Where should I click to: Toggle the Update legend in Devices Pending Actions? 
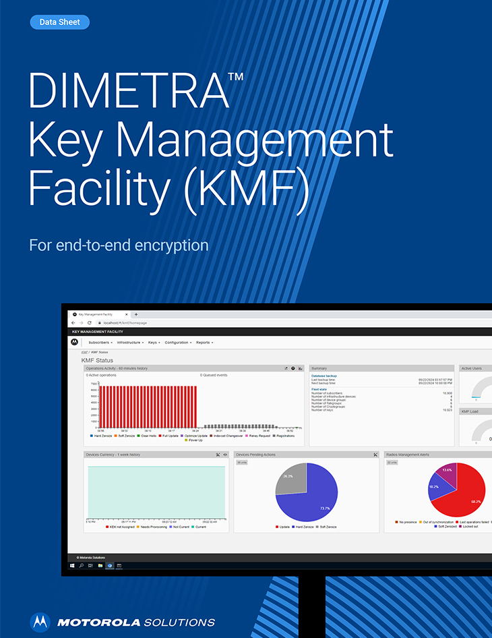coord(282,527)
